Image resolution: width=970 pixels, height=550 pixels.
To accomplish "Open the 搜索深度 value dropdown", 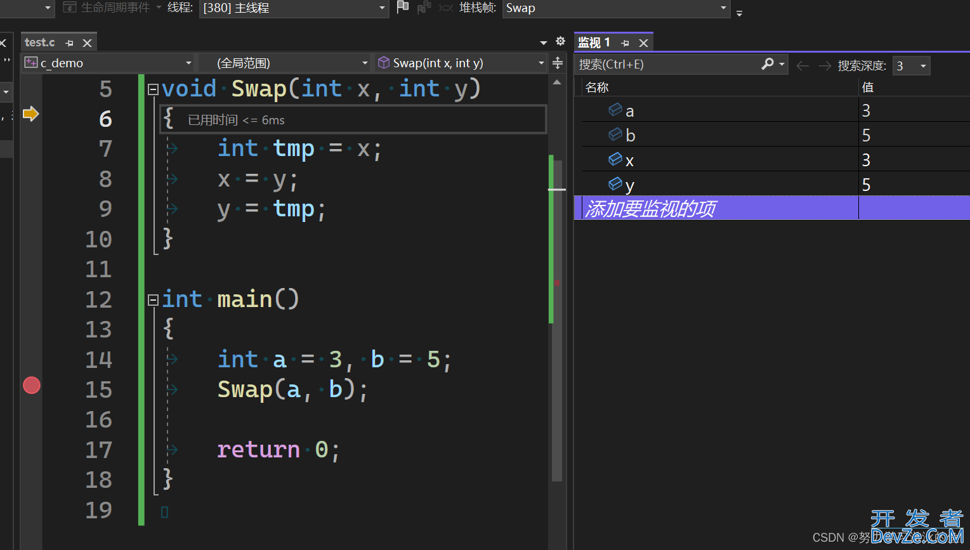I will point(923,66).
